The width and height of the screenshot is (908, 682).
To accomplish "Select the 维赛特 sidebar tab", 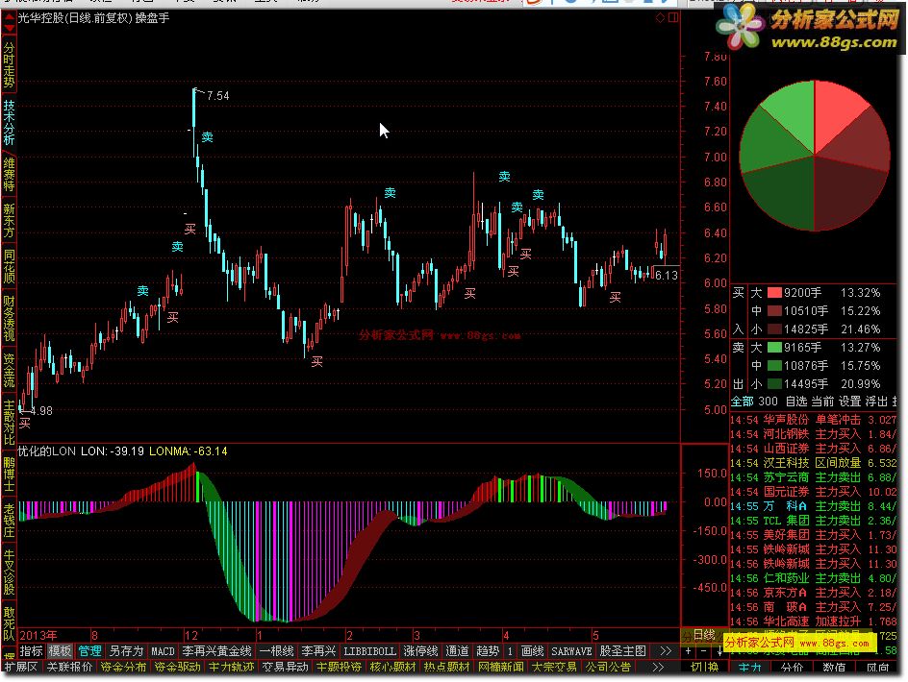I will (9, 174).
